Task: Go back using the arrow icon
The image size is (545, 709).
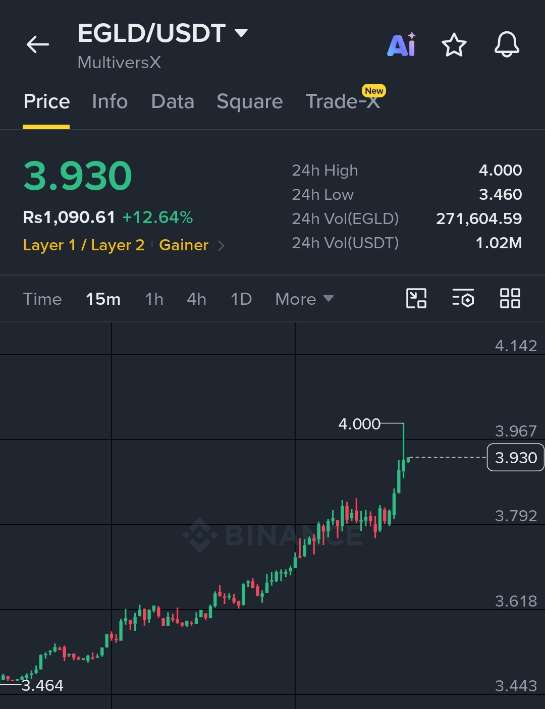Action: [x=38, y=44]
